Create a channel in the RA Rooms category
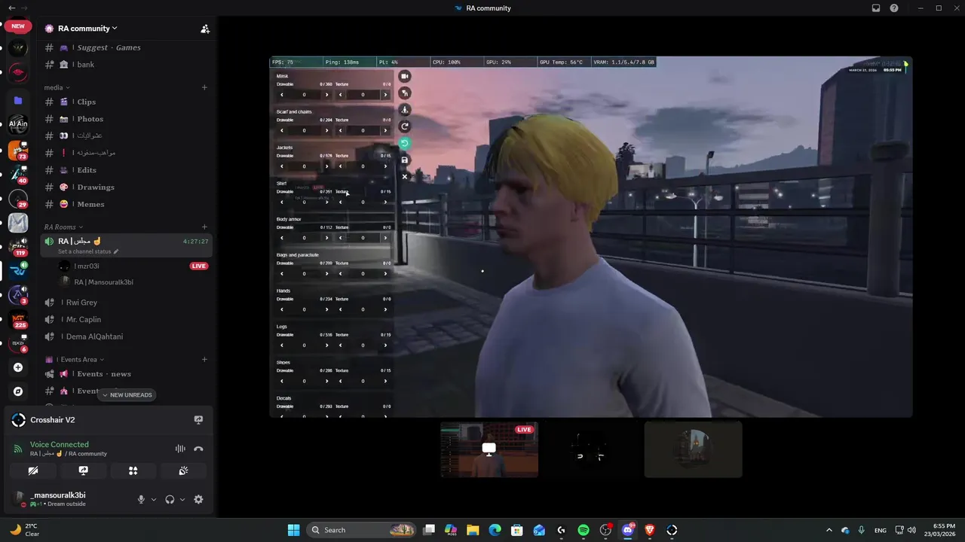The width and height of the screenshot is (965, 542). (204, 227)
